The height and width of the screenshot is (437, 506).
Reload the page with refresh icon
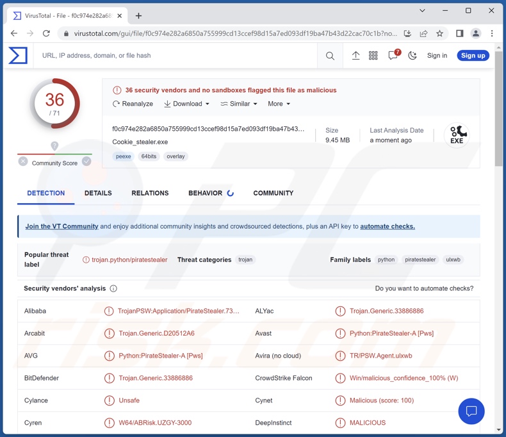click(x=46, y=33)
